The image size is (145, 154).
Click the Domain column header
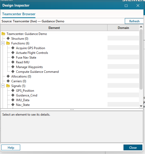[123, 28]
